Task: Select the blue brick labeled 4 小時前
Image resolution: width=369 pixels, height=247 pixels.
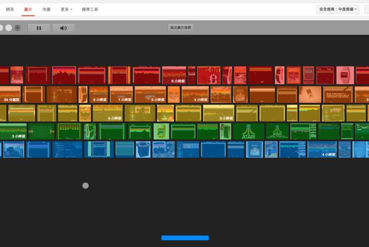Action: tap(322, 149)
